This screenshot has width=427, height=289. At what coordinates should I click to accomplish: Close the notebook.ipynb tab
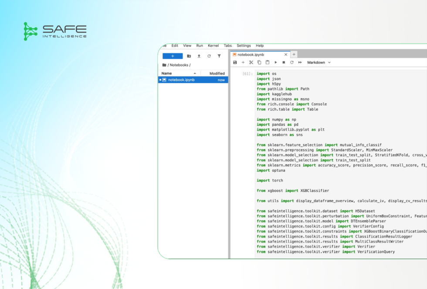tap(286, 55)
